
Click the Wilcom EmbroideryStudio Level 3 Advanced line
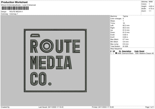click(x=18, y=5)
